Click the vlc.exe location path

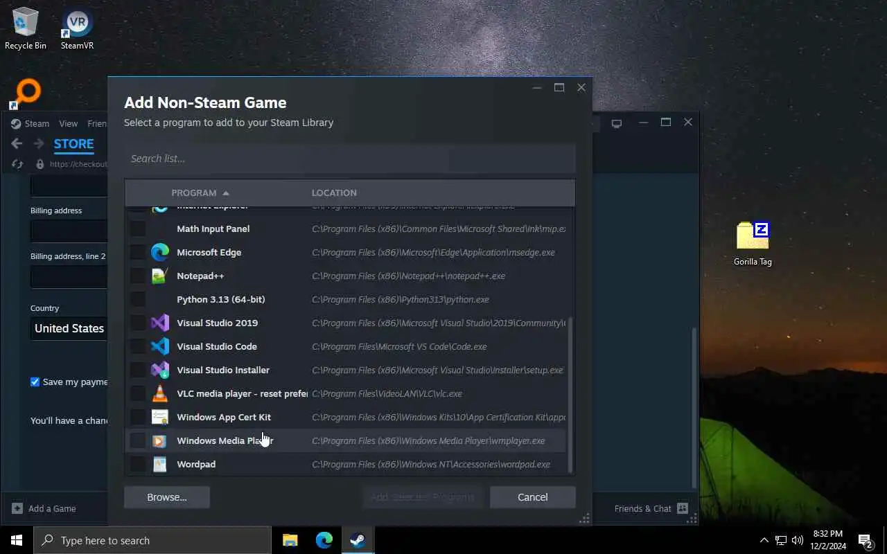pyautogui.click(x=387, y=393)
